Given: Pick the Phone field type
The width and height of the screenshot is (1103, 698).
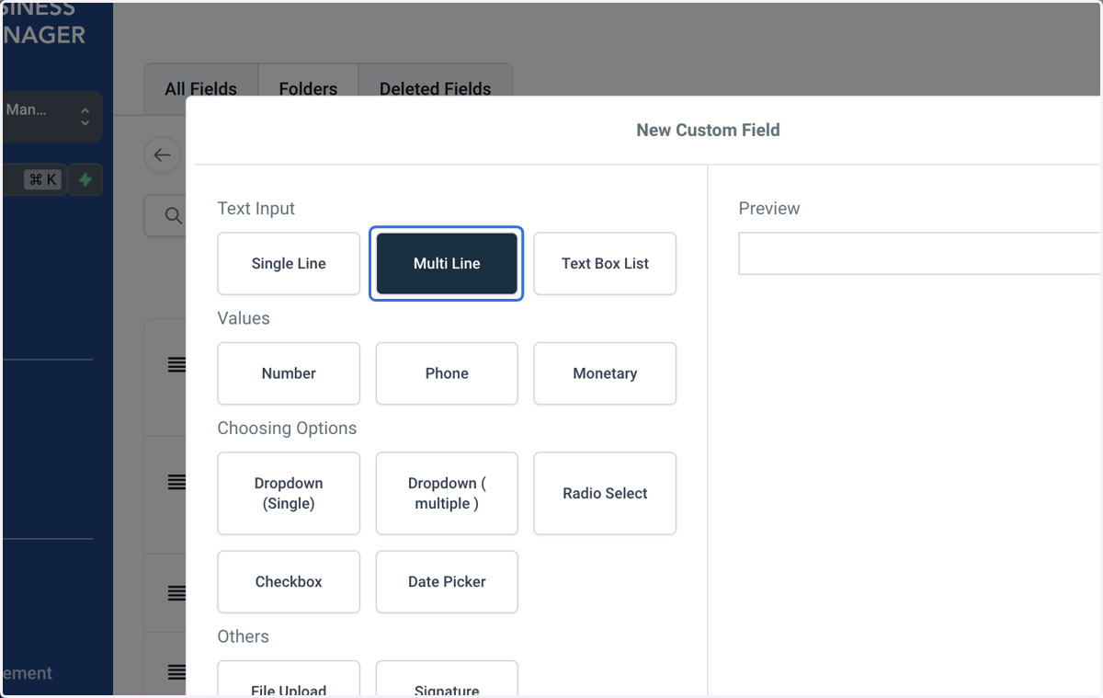Looking at the screenshot, I should tap(447, 373).
